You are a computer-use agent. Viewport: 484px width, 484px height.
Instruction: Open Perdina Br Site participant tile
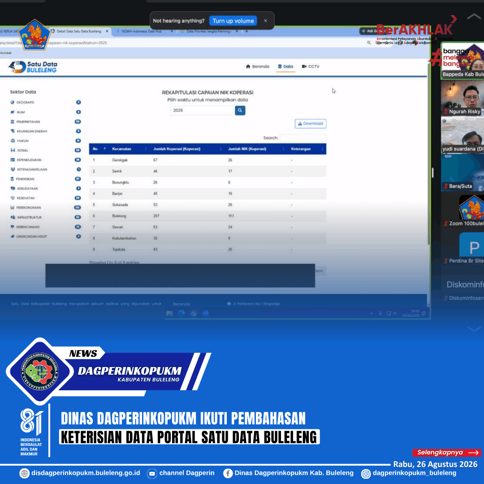point(462,247)
